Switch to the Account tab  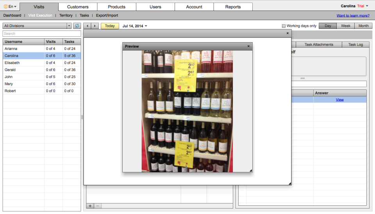coord(194,7)
